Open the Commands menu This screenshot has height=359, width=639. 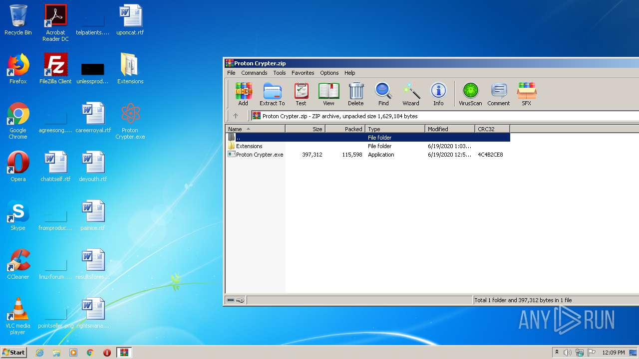(254, 73)
